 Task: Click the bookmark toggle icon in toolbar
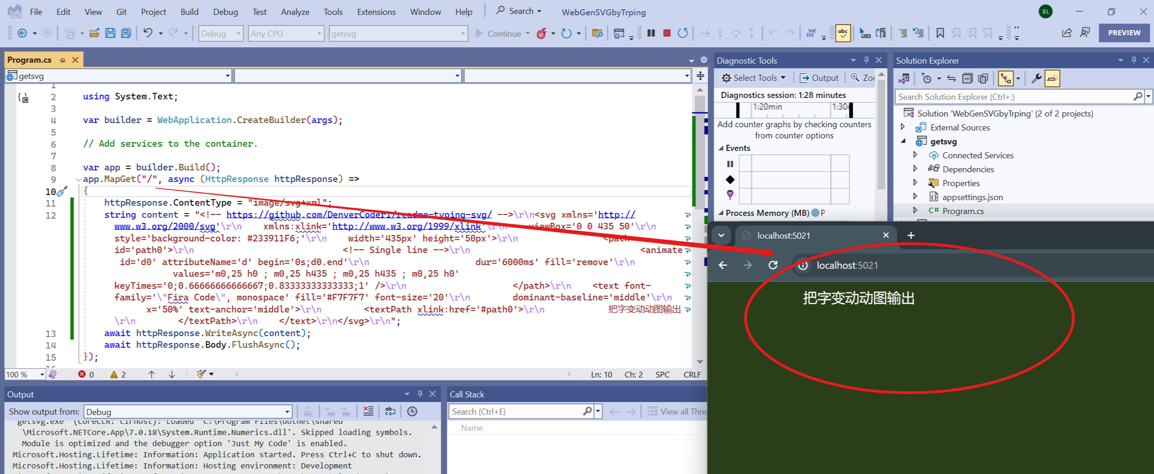point(940,33)
